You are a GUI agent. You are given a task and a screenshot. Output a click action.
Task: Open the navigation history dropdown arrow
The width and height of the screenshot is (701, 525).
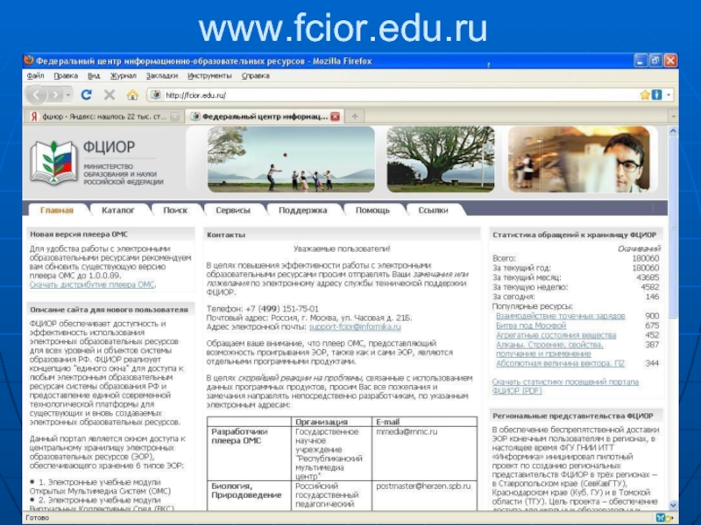click(x=68, y=94)
